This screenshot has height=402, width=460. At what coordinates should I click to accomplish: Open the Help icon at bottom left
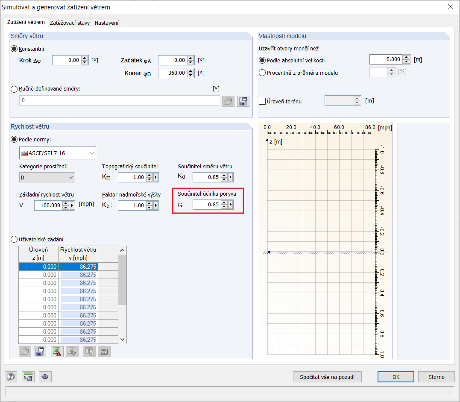point(11,377)
